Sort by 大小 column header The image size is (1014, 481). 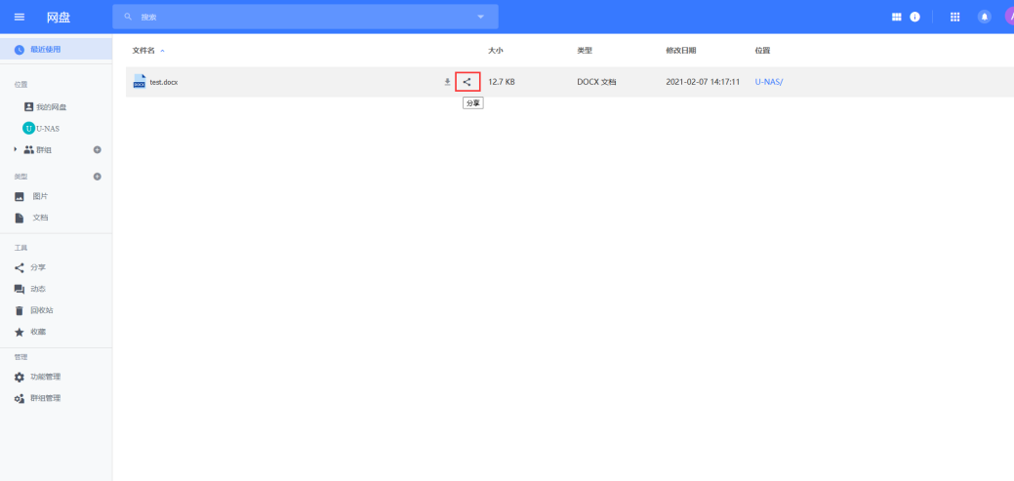[496, 51]
